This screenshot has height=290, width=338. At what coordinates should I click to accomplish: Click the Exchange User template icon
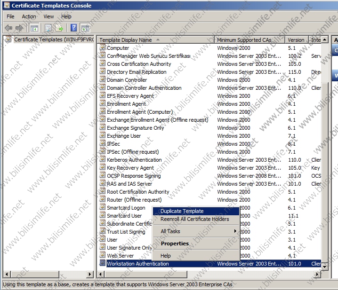(x=103, y=135)
